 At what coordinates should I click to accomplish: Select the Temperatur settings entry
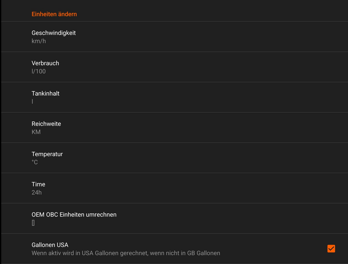(47, 154)
